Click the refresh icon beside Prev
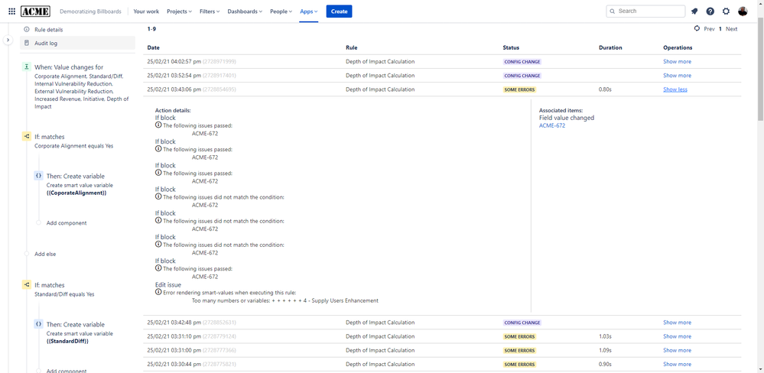 tap(697, 29)
